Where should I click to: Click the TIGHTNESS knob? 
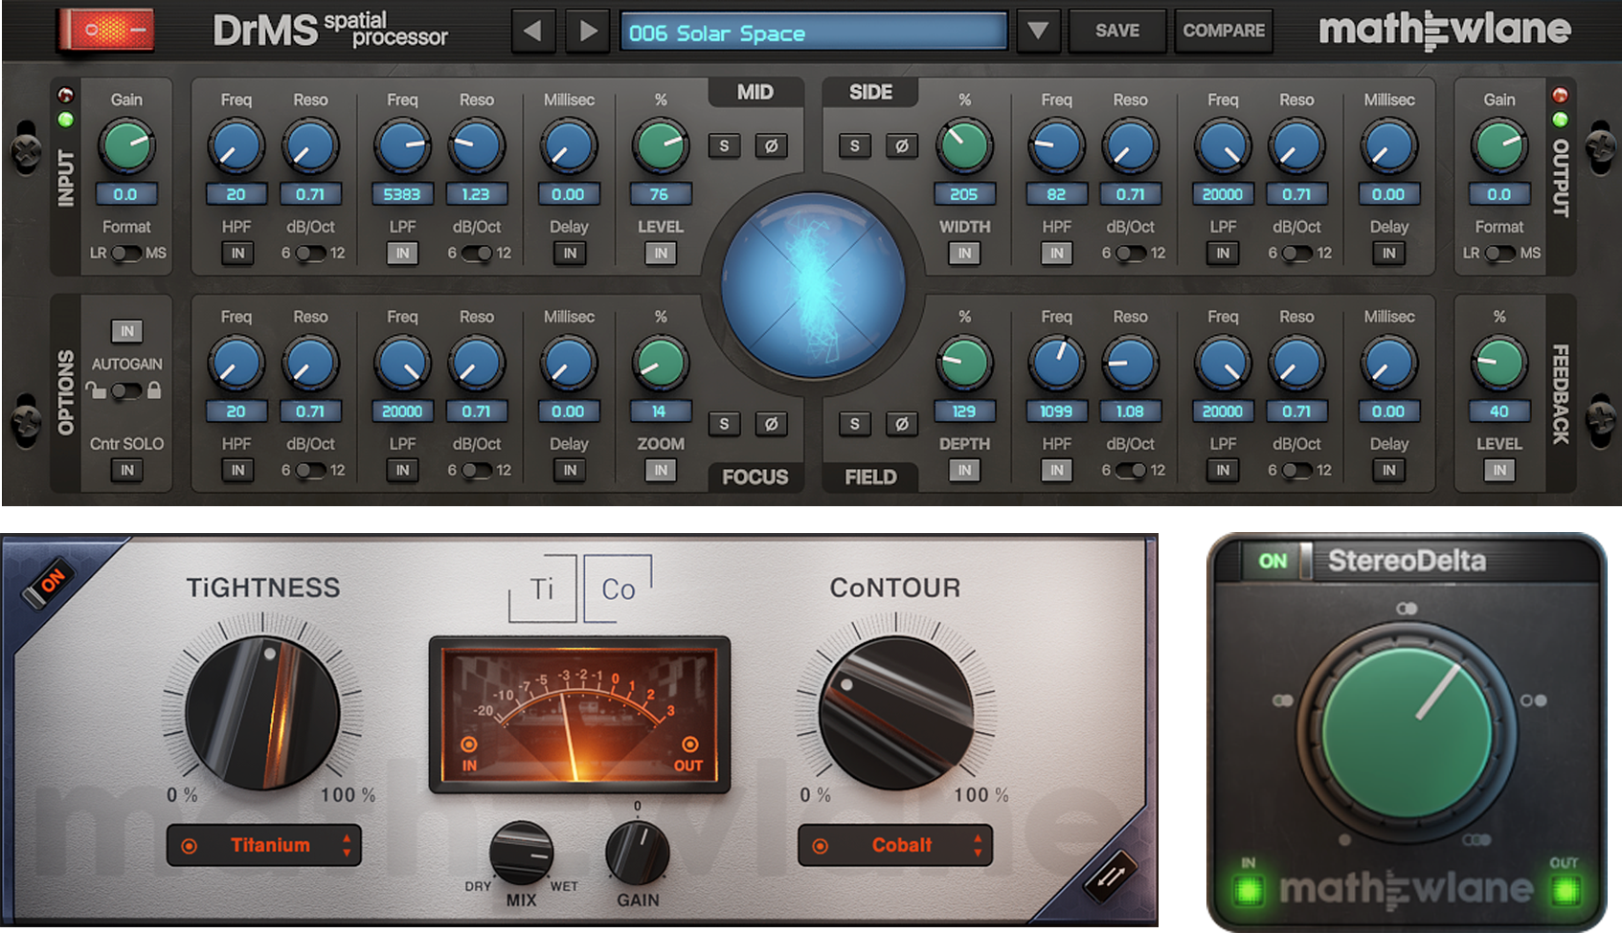pyautogui.click(x=261, y=713)
